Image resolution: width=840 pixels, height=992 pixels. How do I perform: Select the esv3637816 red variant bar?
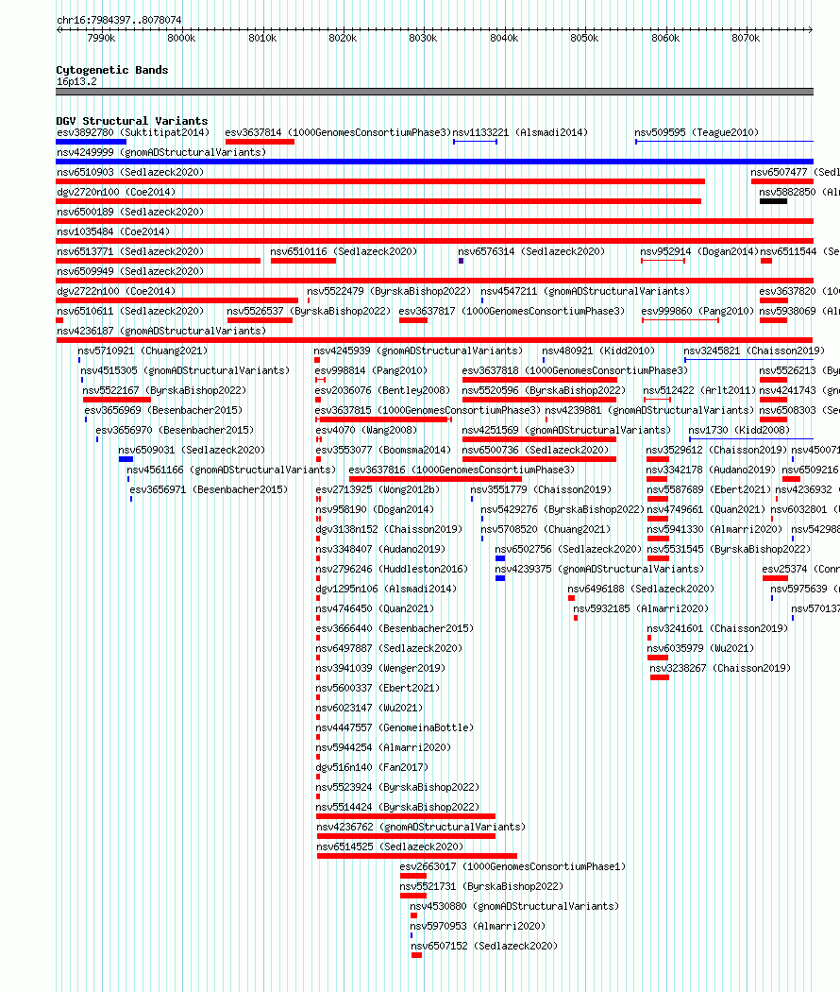(x=436, y=479)
